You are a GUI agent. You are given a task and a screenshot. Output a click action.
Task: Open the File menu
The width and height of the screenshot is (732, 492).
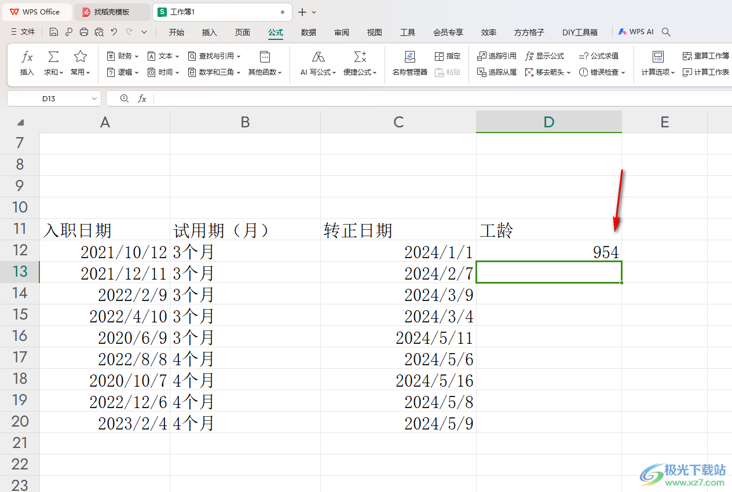coord(23,32)
